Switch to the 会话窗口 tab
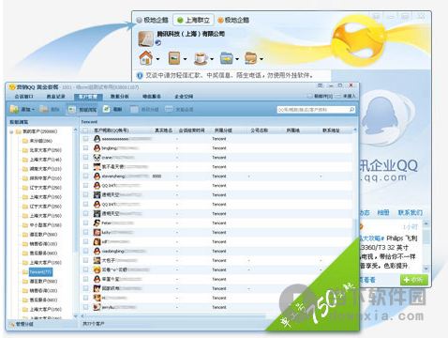 (23, 97)
